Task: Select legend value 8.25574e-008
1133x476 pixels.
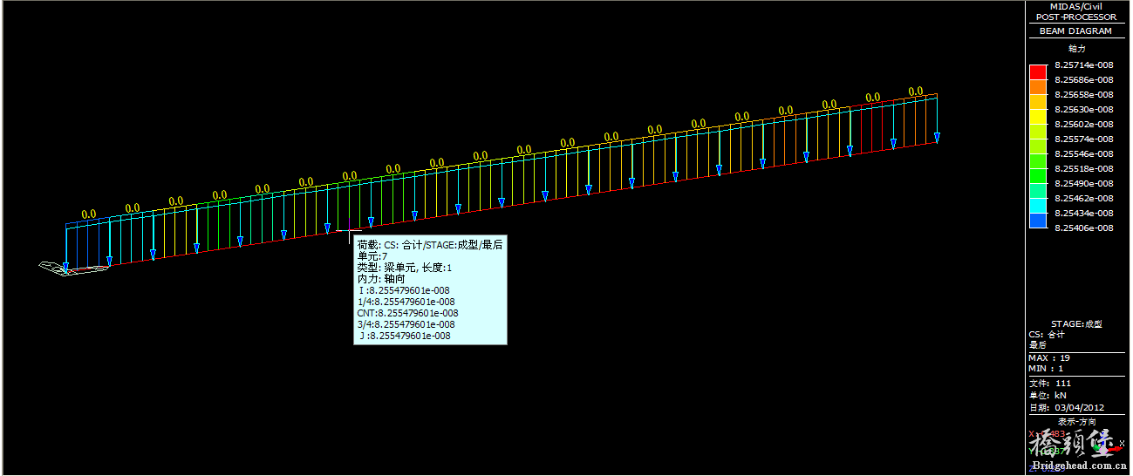Action: pyautogui.click(x=1084, y=139)
